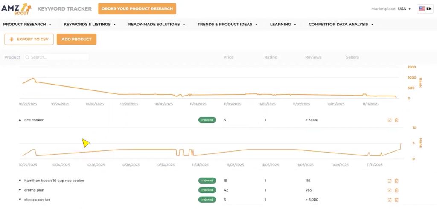The width and height of the screenshot is (437, 209).
Task: Open Ready-Made Solutions menu
Action: [x=157, y=24]
